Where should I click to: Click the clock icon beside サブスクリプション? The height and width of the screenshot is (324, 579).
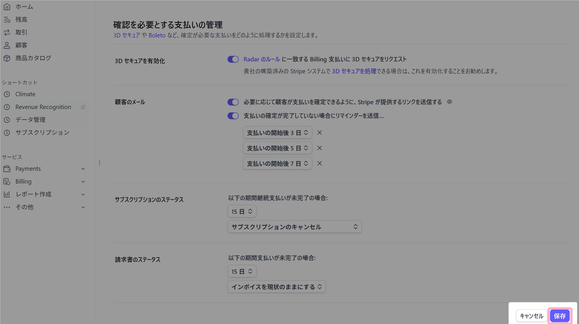(x=7, y=133)
